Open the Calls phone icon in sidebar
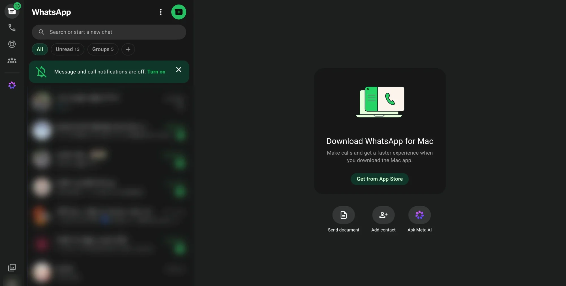 pyautogui.click(x=12, y=28)
